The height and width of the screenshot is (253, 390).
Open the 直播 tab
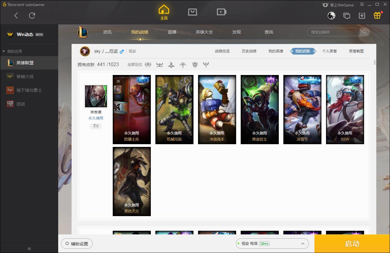(172, 32)
